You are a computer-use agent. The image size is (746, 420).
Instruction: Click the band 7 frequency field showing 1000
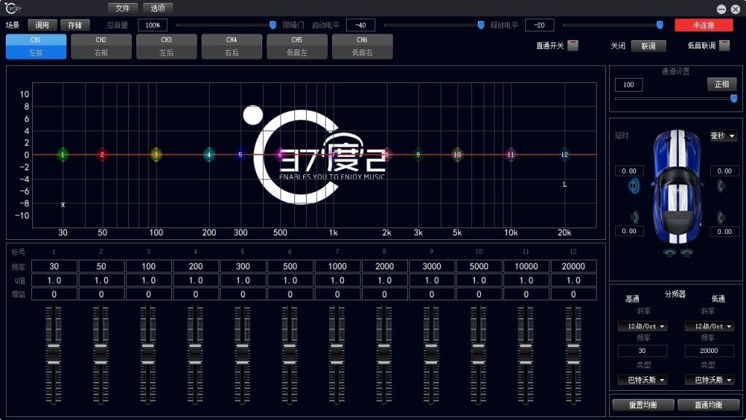(x=337, y=266)
